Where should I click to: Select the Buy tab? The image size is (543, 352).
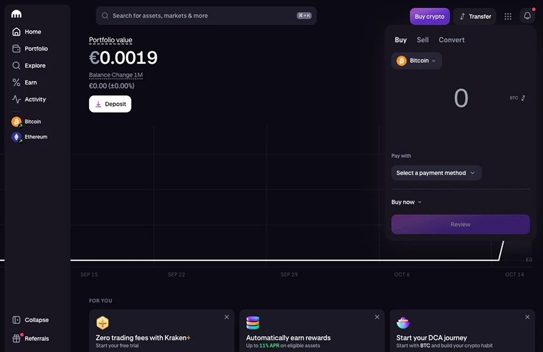(x=401, y=40)
